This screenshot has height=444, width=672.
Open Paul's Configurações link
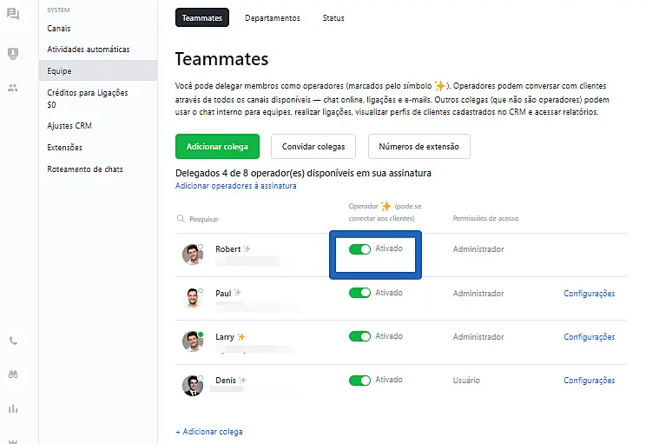[589, 294]
